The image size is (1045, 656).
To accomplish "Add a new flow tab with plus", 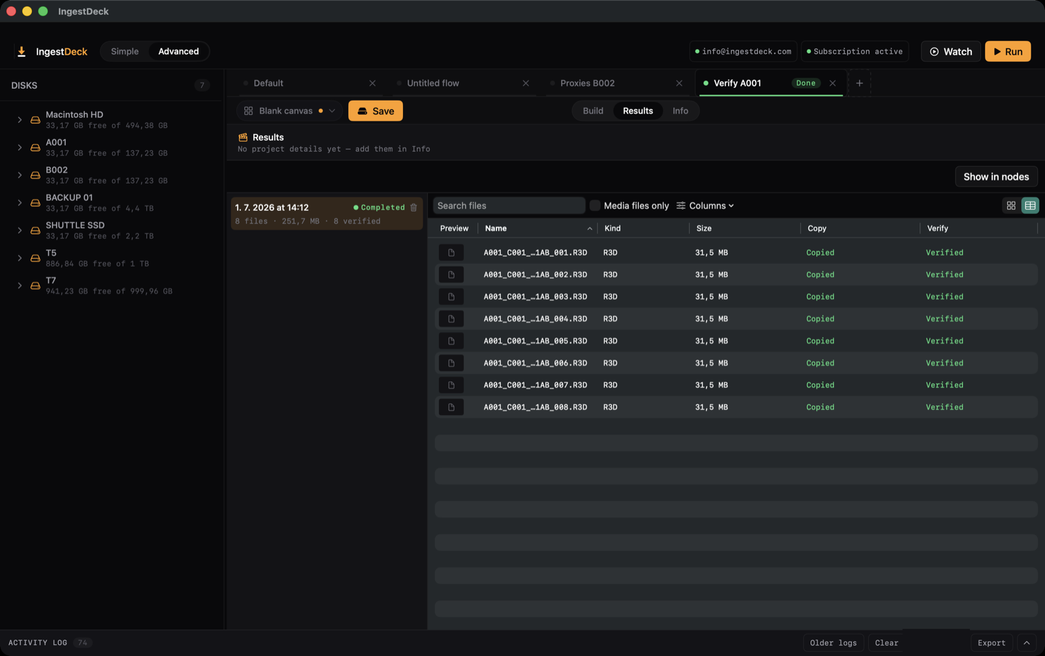I will pyautogui.click(x=860, y=83).
